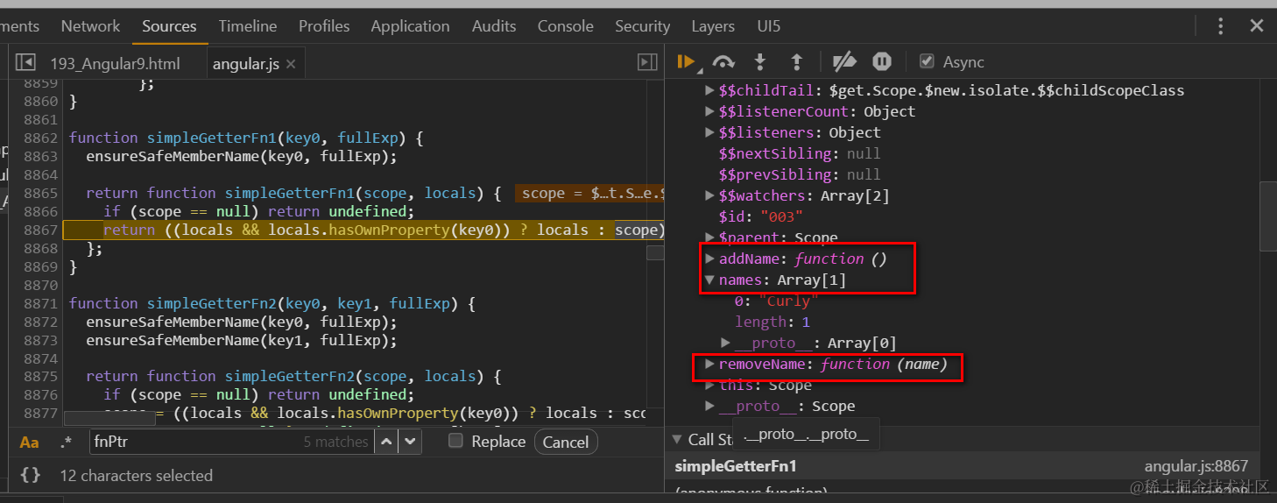
Task: Open DevTools more options menu
Action: pyautogui.click(x=1221, y=26)
